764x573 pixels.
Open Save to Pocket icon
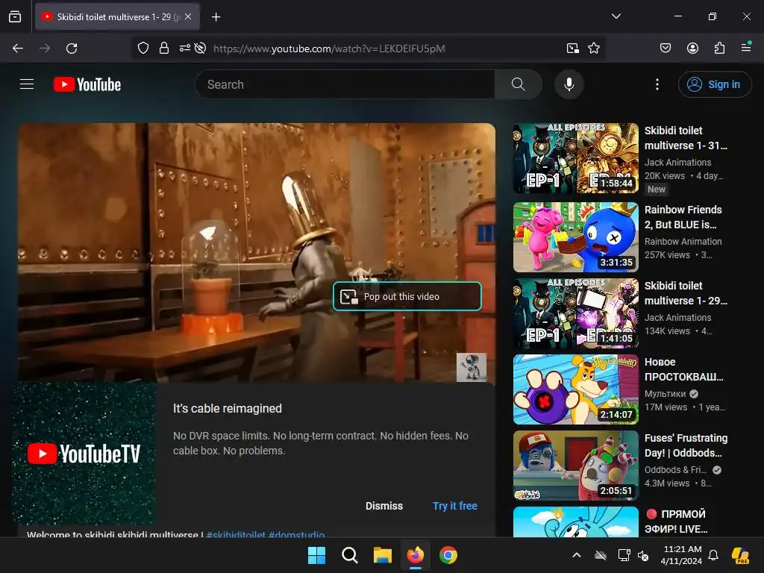coord(665,48)
